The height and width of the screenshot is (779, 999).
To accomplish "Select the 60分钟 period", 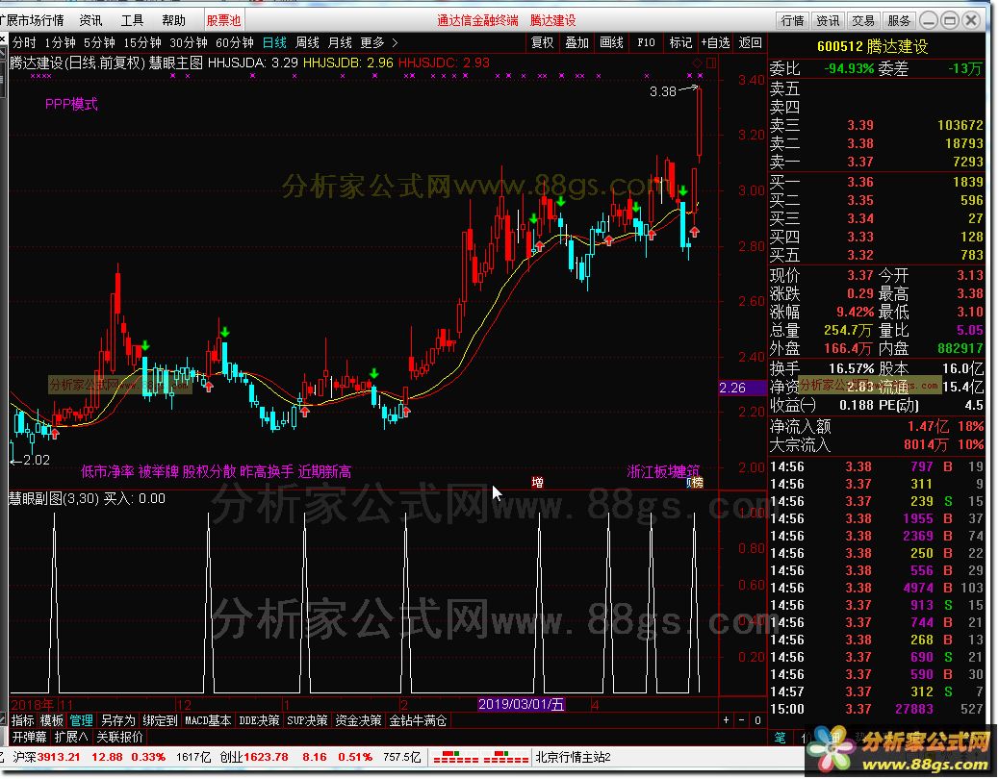I will point(235,42).
